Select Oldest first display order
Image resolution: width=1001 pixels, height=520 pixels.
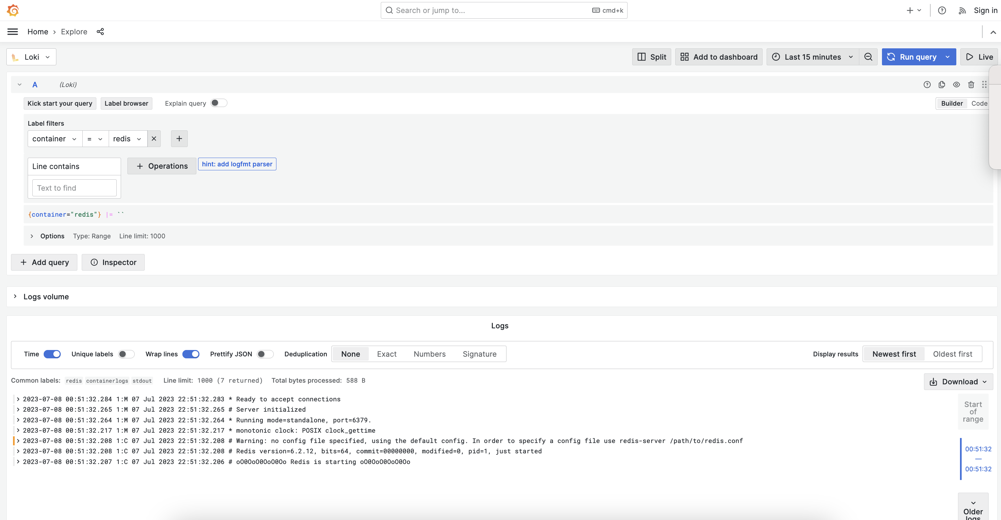click(x=952, y=354)
